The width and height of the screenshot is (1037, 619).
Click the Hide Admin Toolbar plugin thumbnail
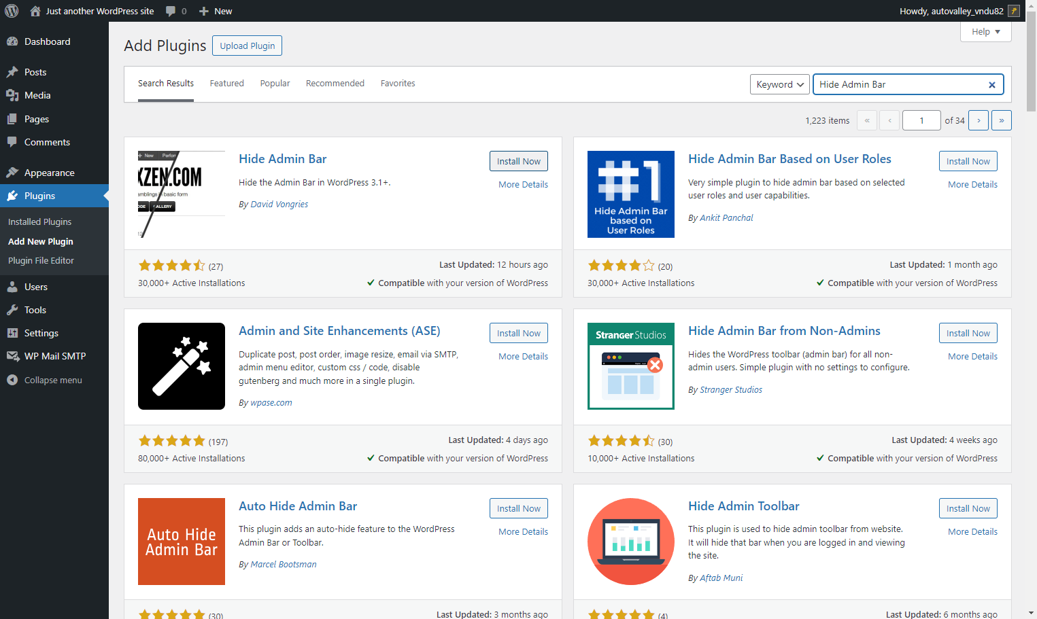[631, 542]
